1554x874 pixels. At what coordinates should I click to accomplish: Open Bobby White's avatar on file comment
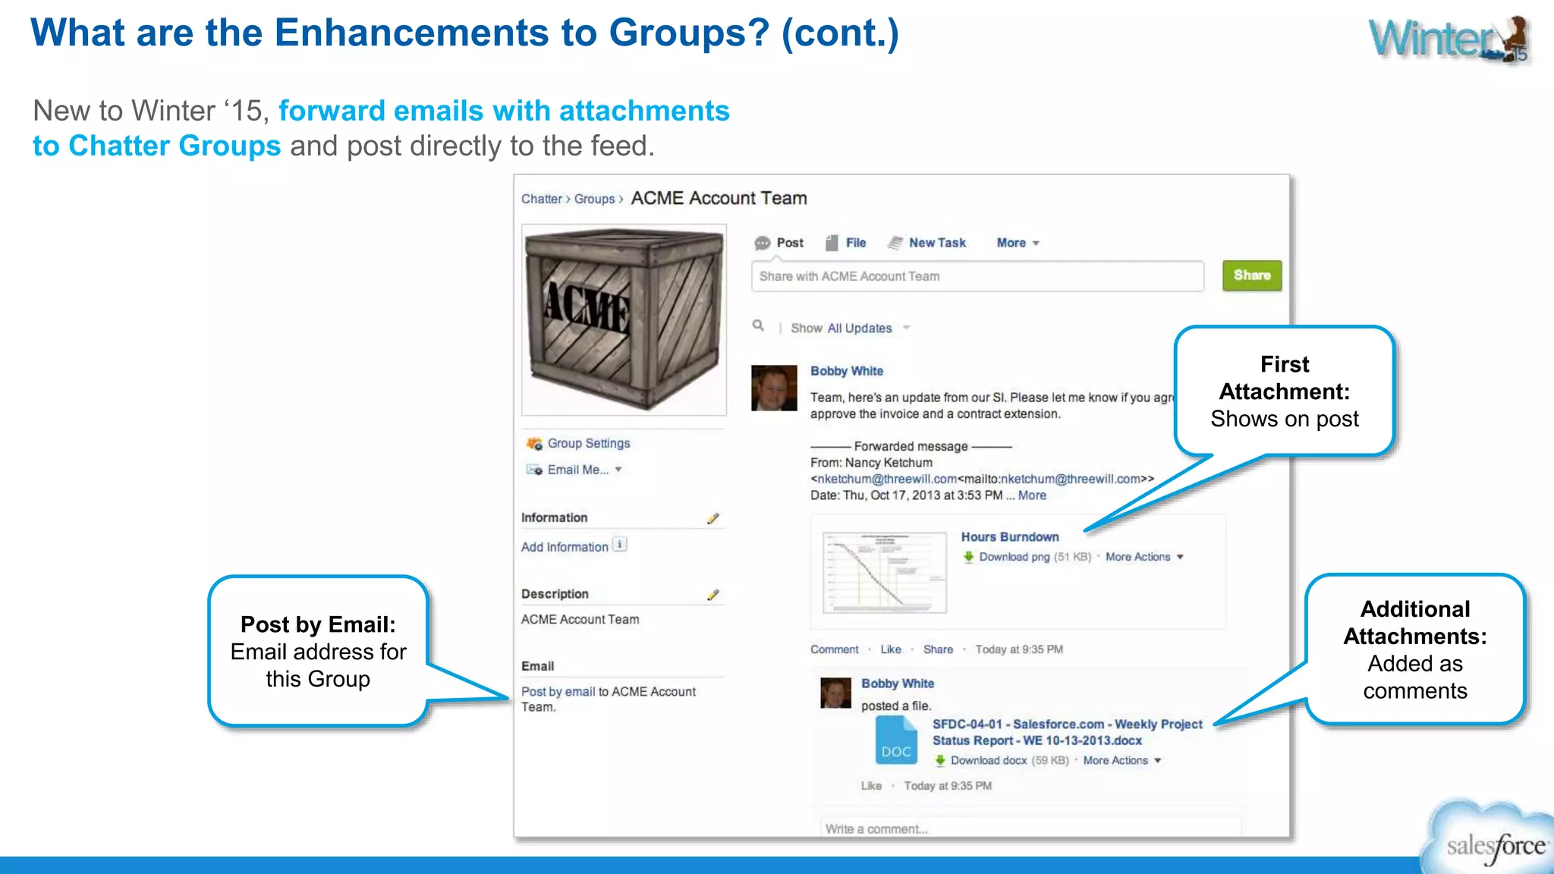pos(835,693)
